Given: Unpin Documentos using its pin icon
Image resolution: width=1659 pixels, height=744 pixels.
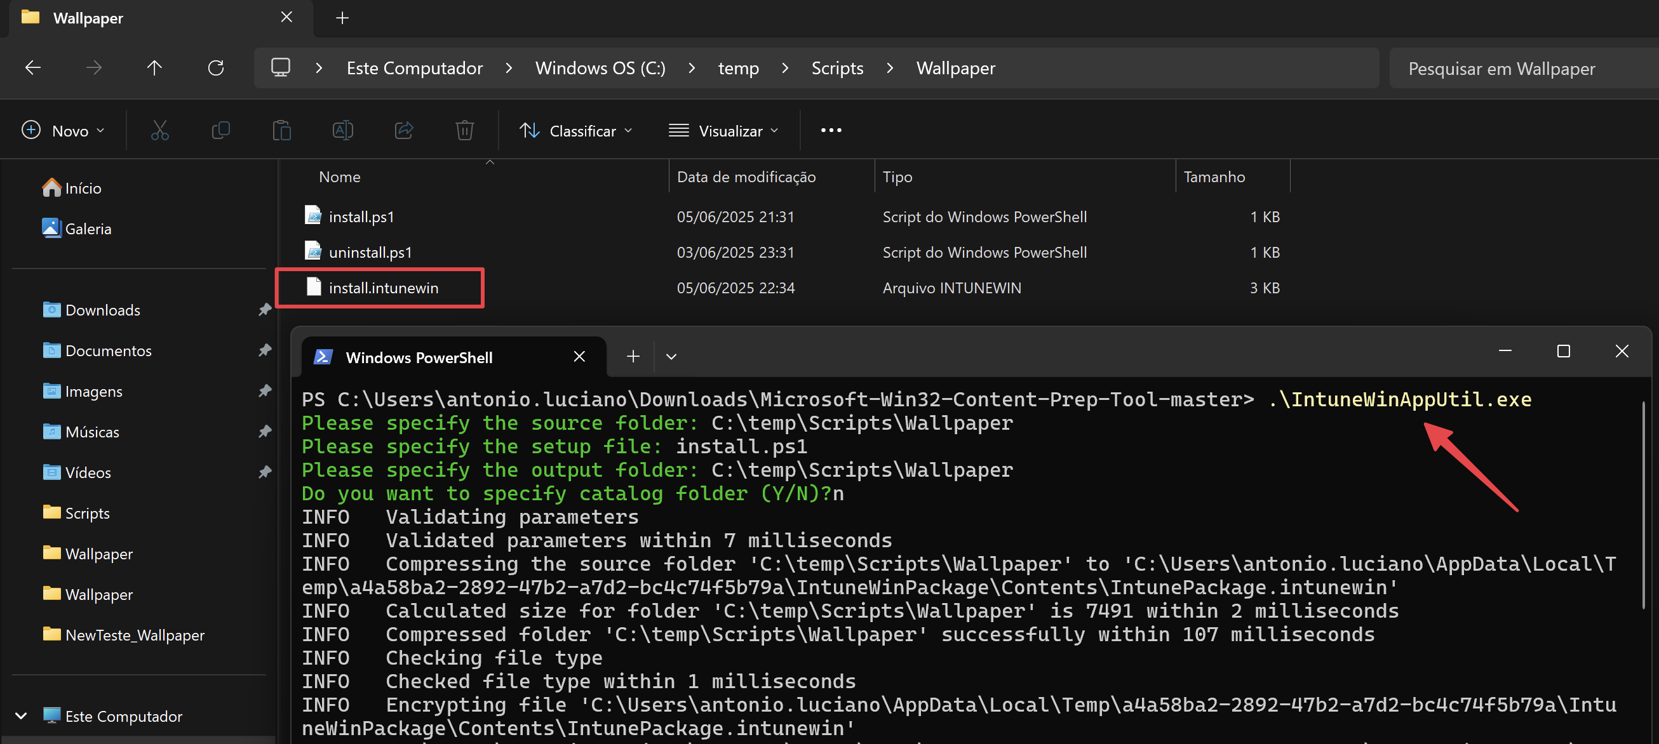Looking at the screenshot, I should click(265, 350).
